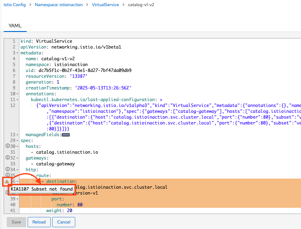Click the 'annotations:' key
This screenshot has height=229, width=301.
[41, 94]
